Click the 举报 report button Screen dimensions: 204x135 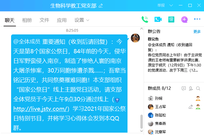point(161,5)
